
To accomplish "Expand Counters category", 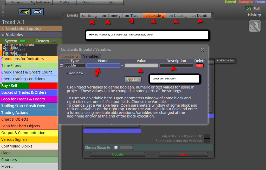I will coord(29,160).
